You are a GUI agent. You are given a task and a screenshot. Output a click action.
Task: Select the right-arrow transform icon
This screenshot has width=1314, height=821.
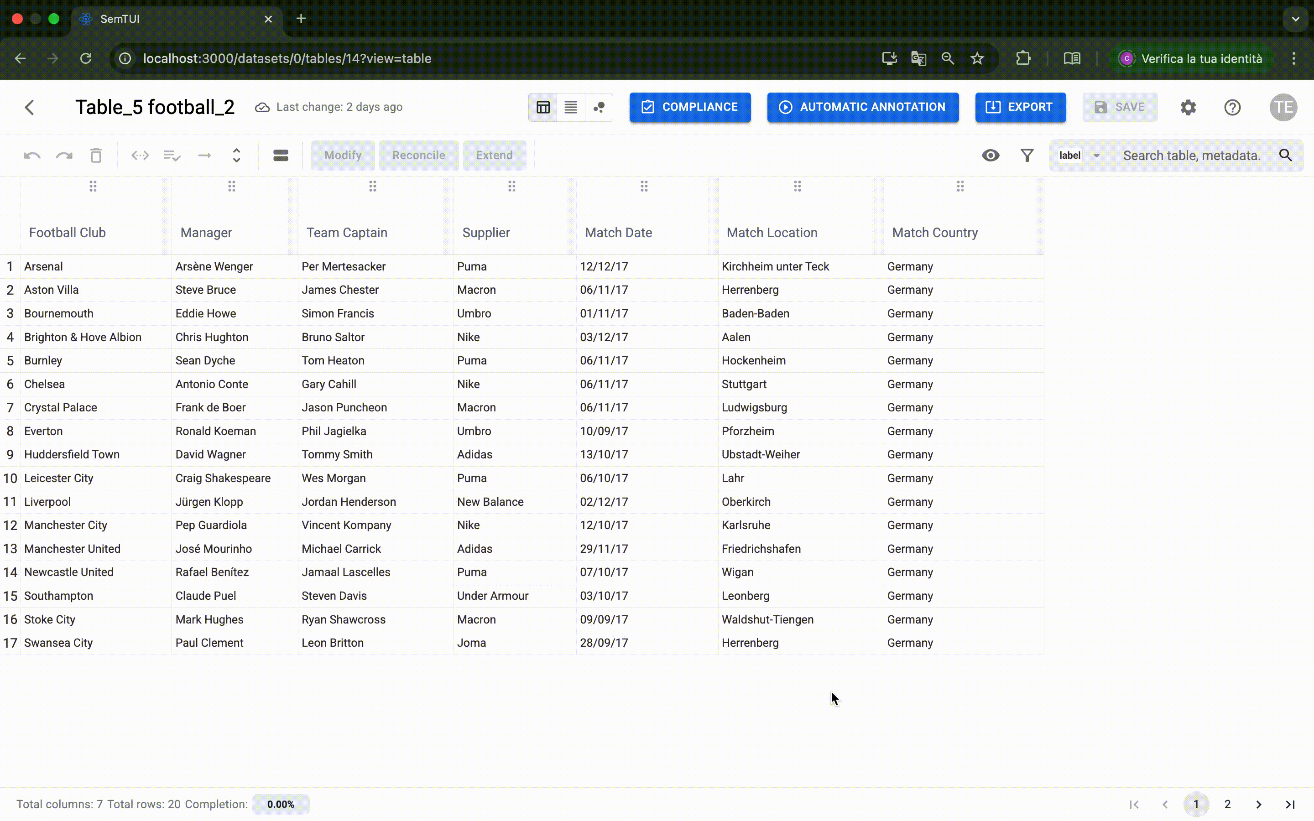pyautogui.click(x=204, y=155)
